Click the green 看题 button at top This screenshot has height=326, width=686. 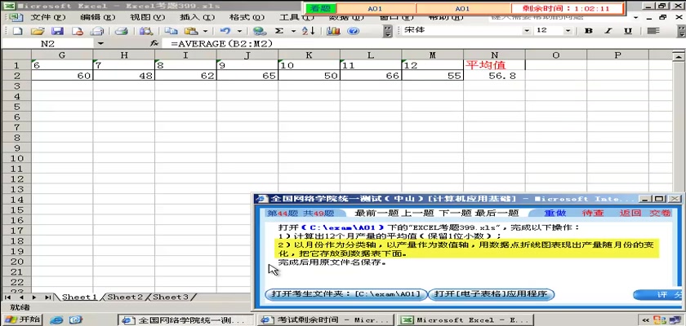tap(321, 8)
